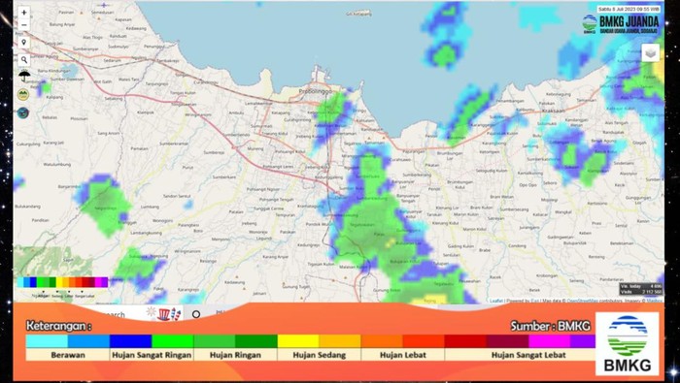The height and width of the screenshot is (383, 680).
Task: Open the map layers switcher control
Action: [x=650, y=52]
